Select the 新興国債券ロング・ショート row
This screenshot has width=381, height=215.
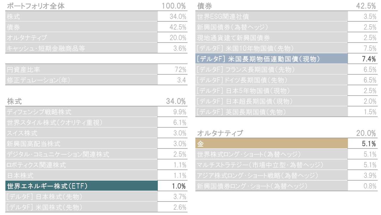coord(286,186)
